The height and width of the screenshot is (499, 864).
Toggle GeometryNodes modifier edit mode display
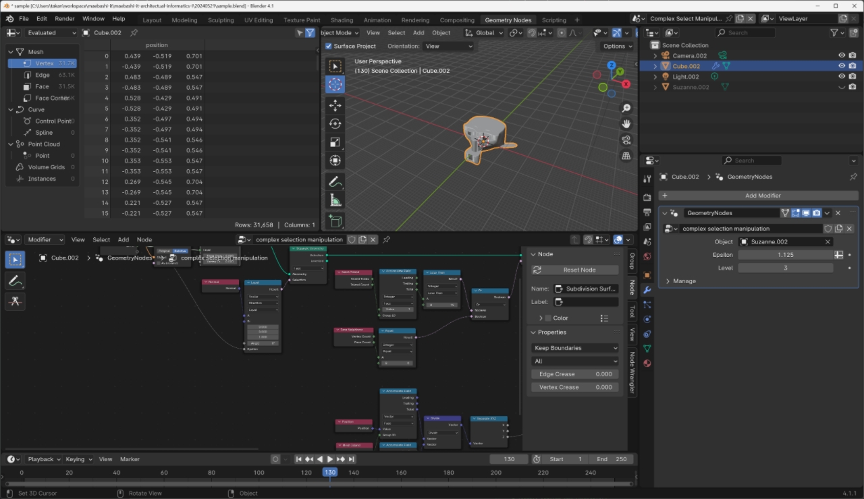tap(796, 213)
